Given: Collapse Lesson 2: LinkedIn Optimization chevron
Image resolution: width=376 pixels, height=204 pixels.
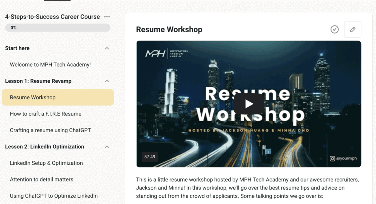Looking at the screenshot, I should coord(107,147).
